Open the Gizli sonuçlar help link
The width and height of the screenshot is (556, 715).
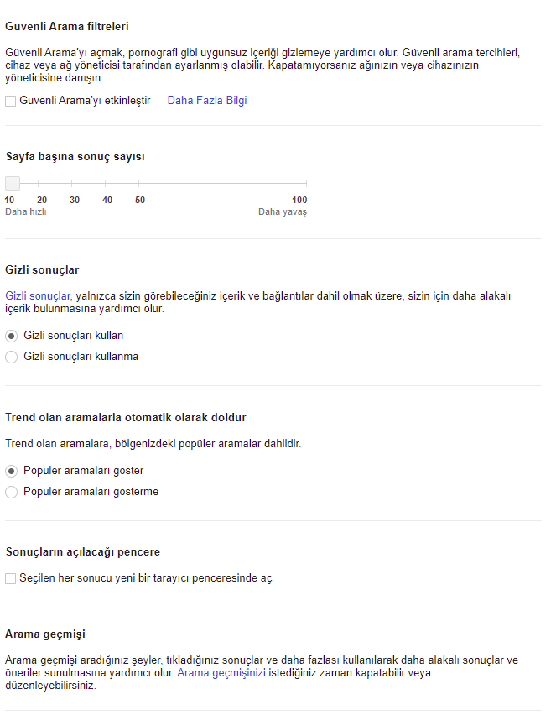click(38, 296)
